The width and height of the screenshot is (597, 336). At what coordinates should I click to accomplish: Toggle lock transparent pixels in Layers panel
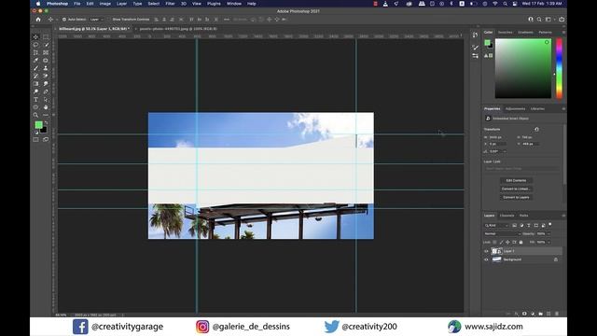point(494,242)
